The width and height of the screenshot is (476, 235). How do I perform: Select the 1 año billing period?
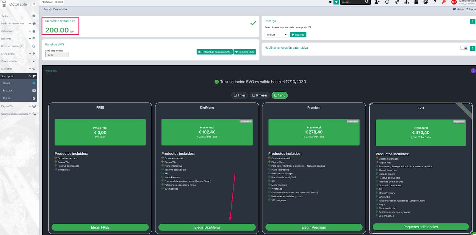tap(280, 95)
